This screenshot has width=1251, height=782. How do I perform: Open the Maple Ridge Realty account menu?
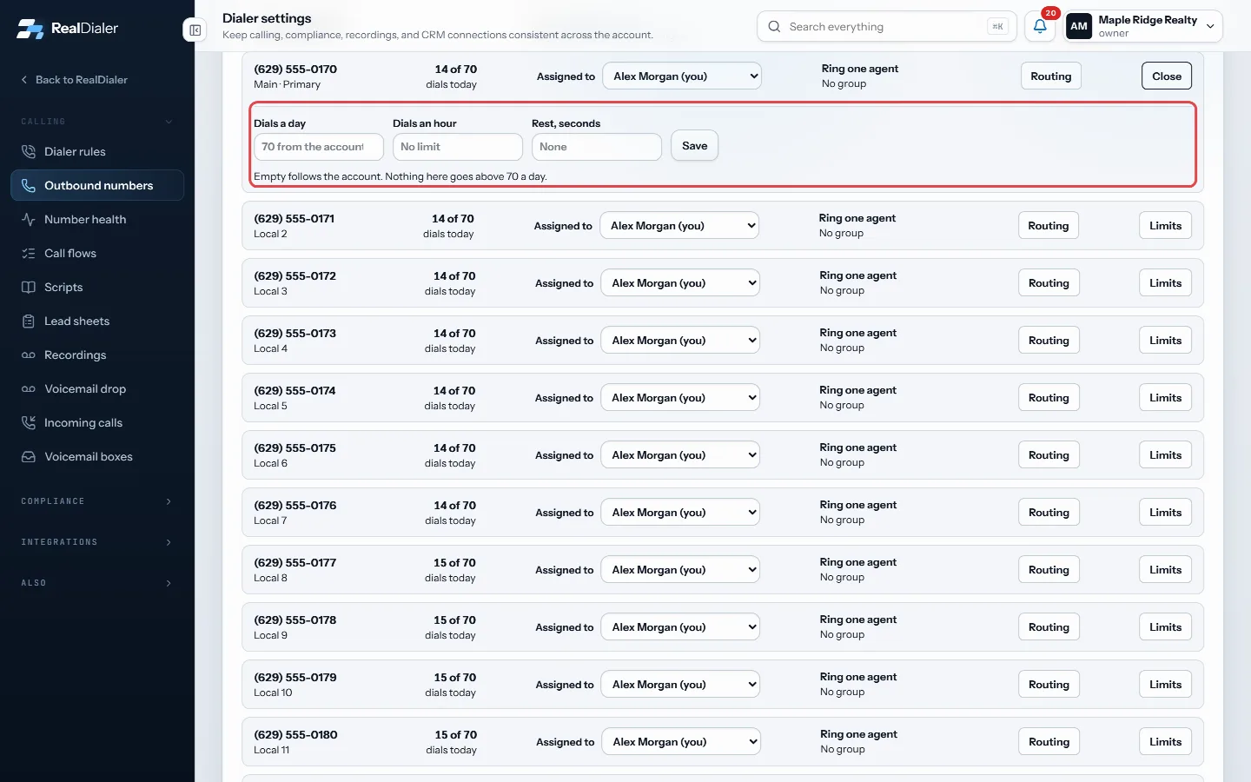[1143, 26]
